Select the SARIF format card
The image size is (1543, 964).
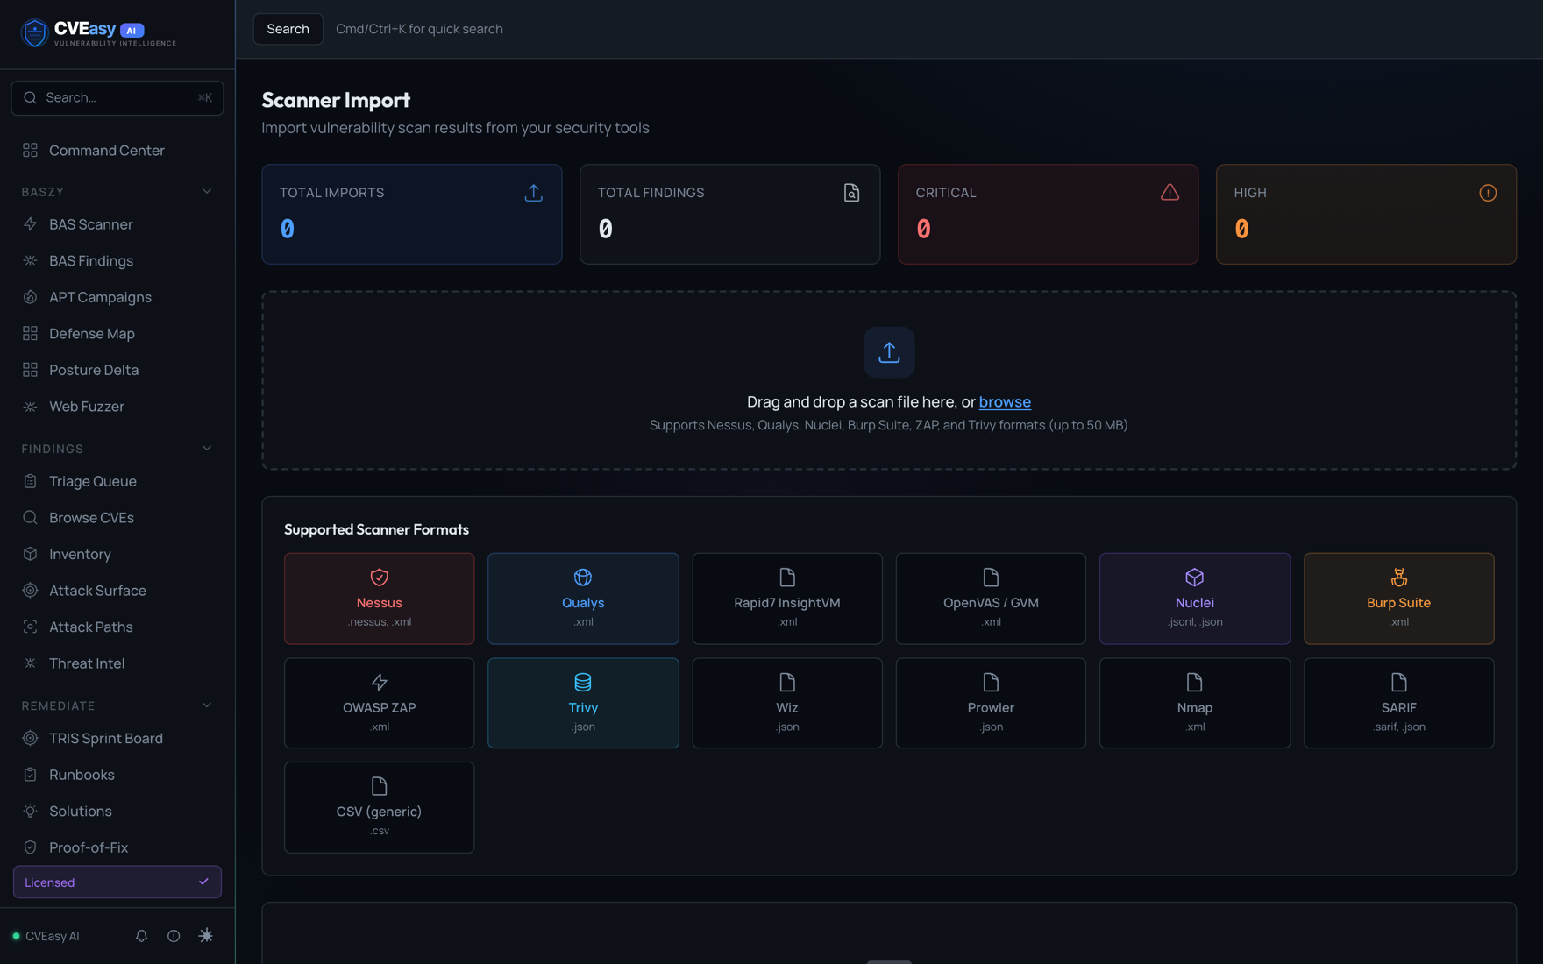click(1399, 703)
